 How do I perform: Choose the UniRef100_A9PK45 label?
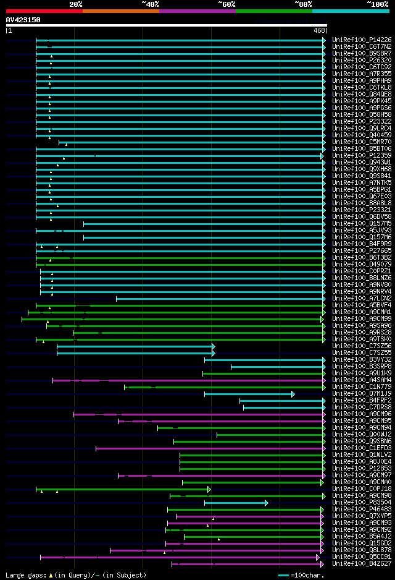click(x=362, y=101)
